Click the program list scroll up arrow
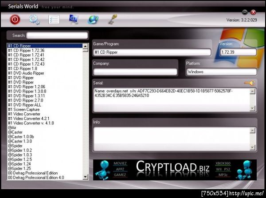The image size is (266, 198). point(85,46)
